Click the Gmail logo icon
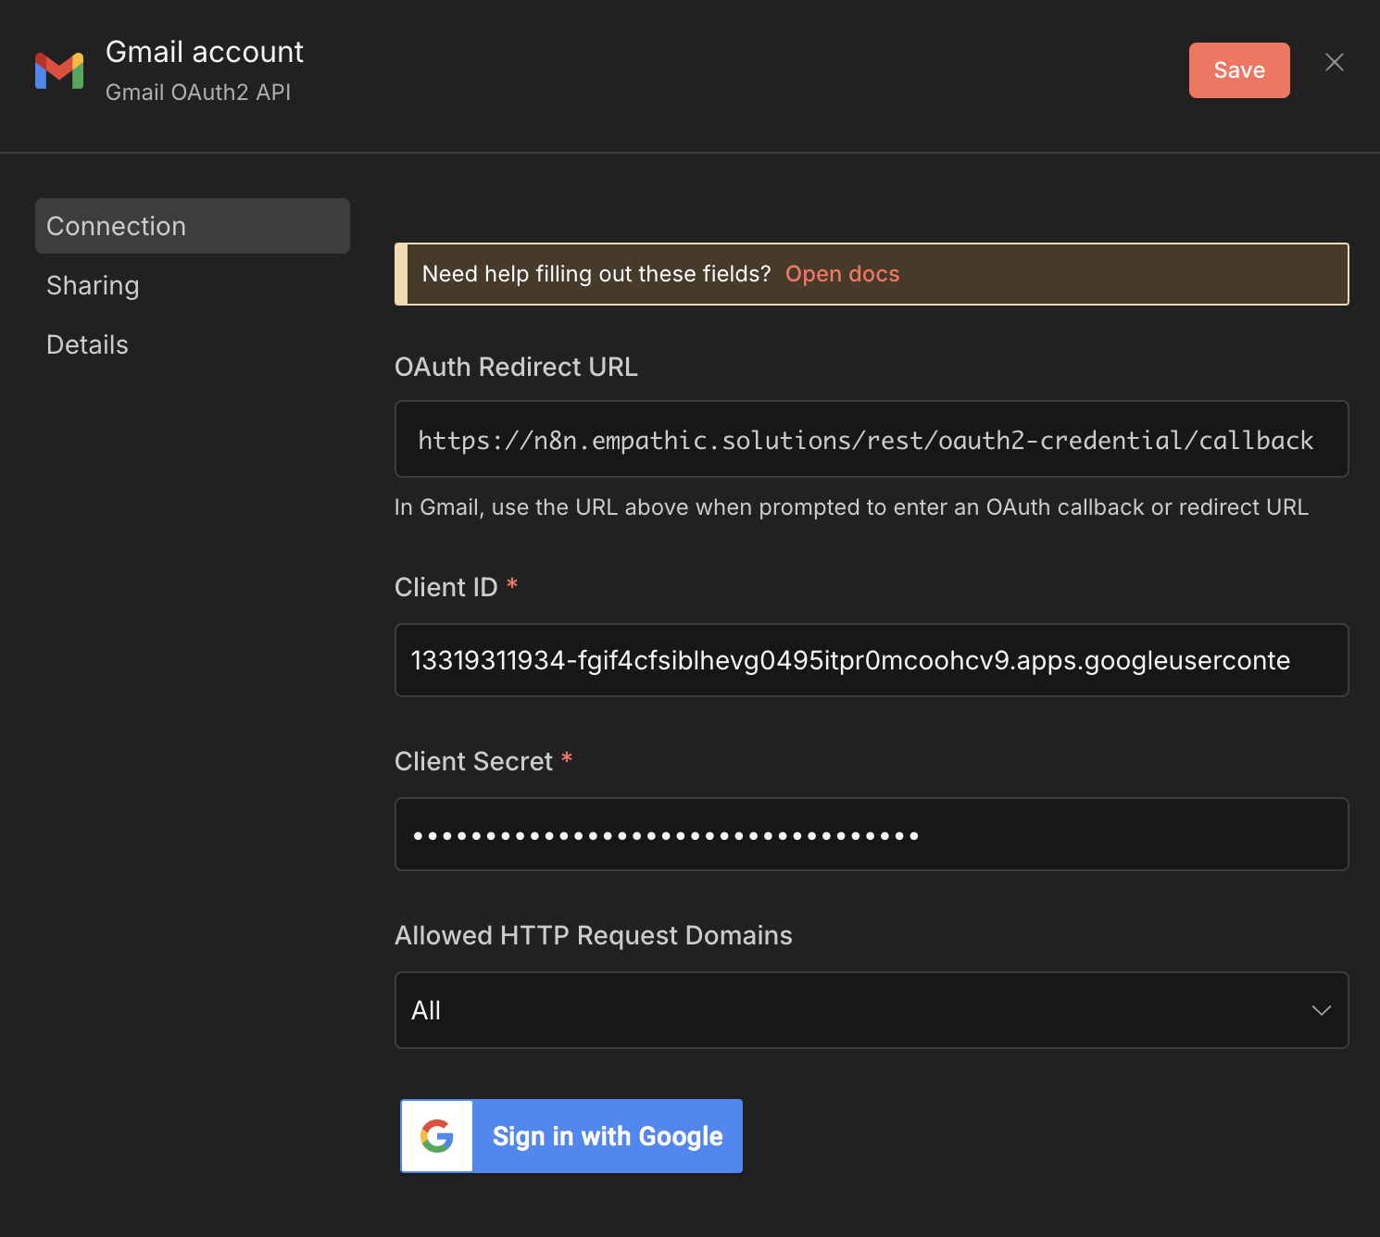The width and height of the screenshot is (1380, 1237). click(59, 71)
